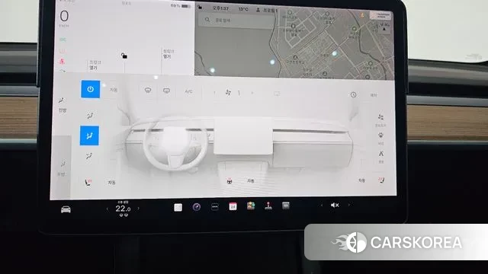This screenshot has width=488, height=274.
Task: Tap the fan speed icon
Action: pos(228,92)
